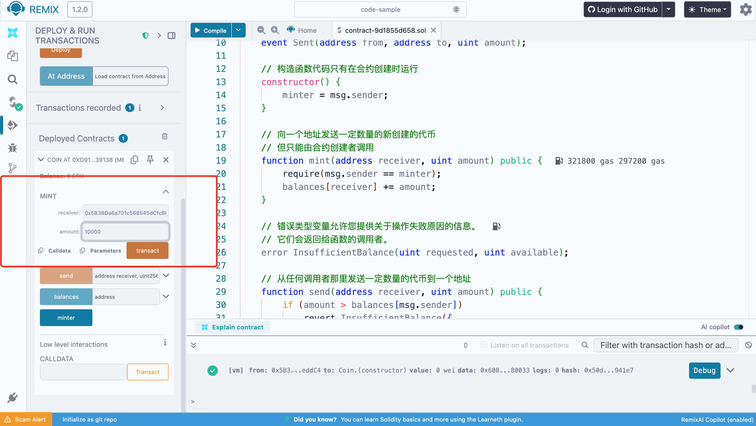Open the Plugin manager plug icon
This screenshot has height=426, width=756.
(13, 398)
